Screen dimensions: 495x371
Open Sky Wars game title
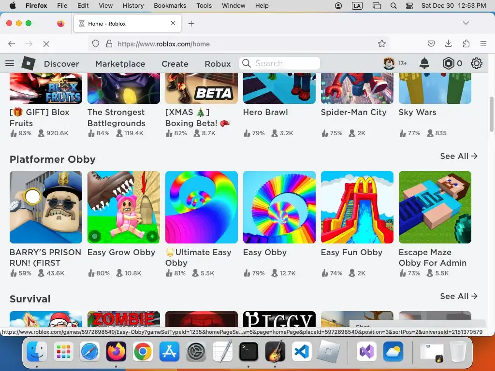click(x=417, y=112)
